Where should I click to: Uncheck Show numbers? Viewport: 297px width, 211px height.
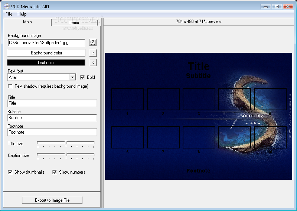coord(55,172)
